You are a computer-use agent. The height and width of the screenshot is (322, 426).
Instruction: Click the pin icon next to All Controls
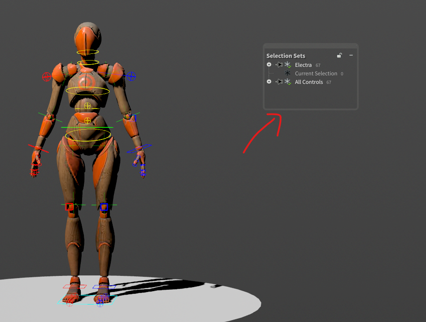[279, 82]
